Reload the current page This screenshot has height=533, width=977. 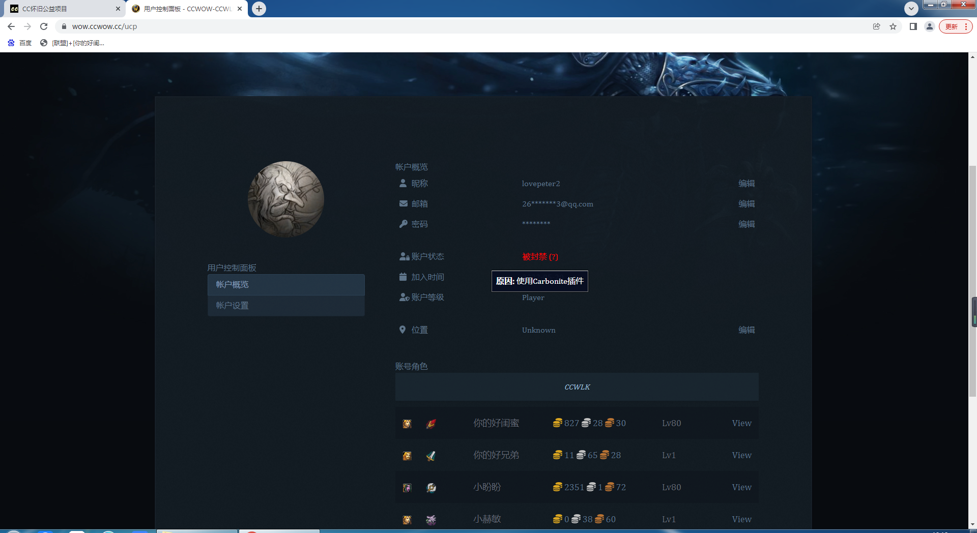pos(44,26)
